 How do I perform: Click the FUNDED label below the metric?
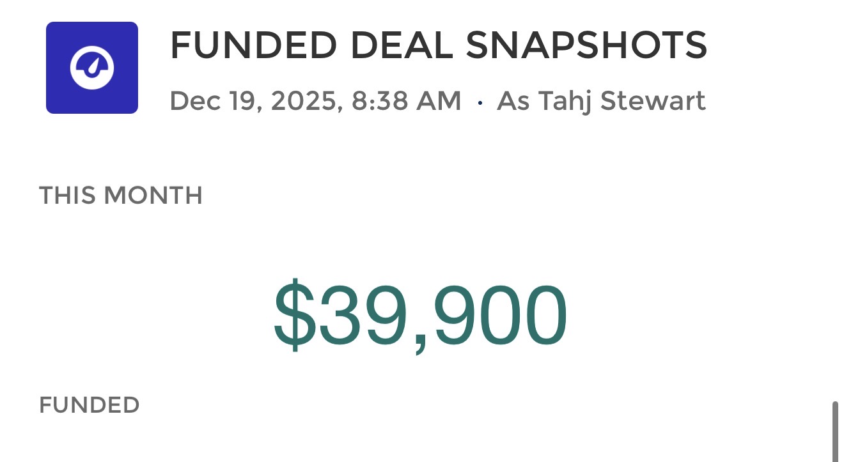pos(90,405)
